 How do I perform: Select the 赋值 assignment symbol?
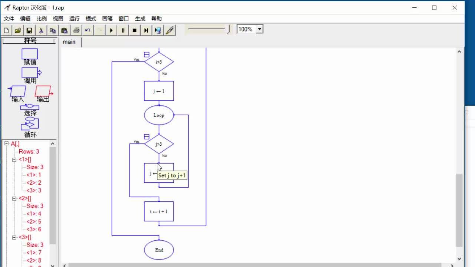pyautogui.click(x=30, y=54)
